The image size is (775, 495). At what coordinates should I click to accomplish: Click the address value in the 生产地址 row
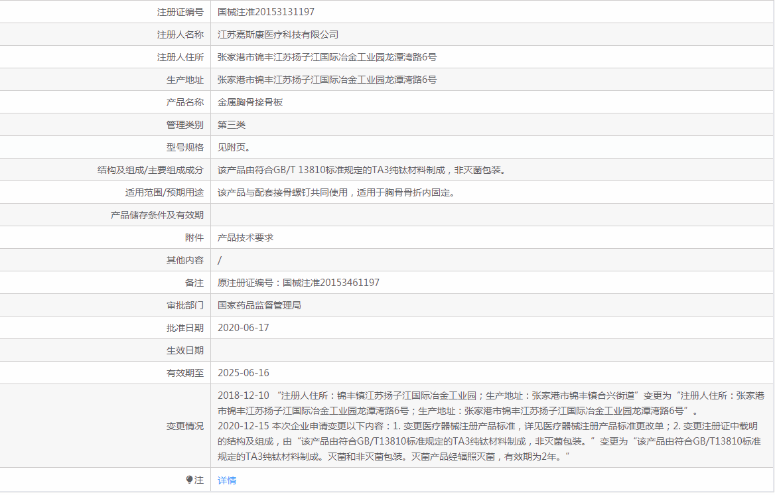click(327, 80)
